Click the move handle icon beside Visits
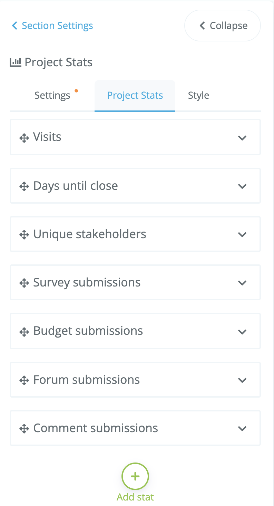This screenshot has height=506, width=274. click(x=24, y=138)
